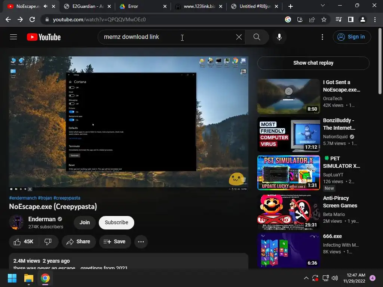This screenshot has width=383, height=287.
Task: Click the browser address bar URL
Action: pyautogui.click(x=99, y=19)
